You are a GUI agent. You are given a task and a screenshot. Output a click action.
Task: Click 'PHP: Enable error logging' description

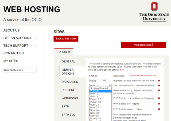(x=126, y=104)
